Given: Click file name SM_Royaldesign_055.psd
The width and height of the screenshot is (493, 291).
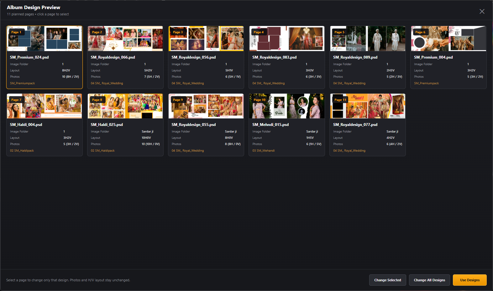Looking at the screenshot, I should click(x=194, y=125).
